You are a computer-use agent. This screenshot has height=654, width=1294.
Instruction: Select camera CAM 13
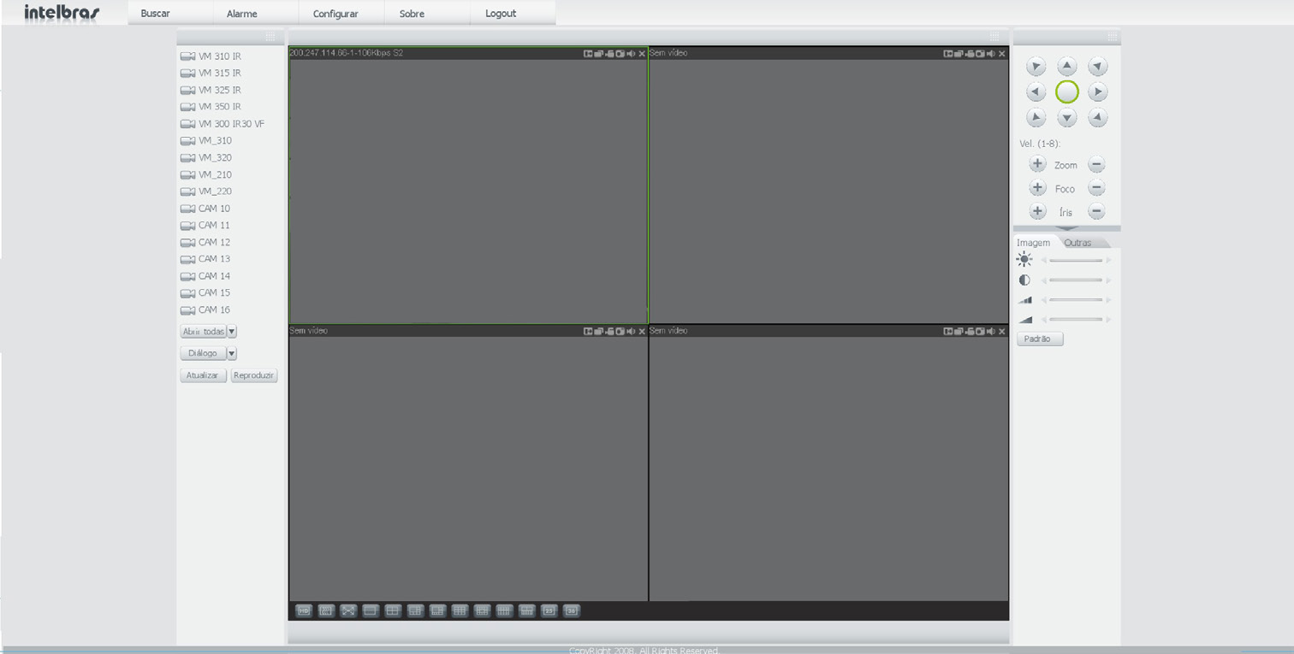[205, 259]
